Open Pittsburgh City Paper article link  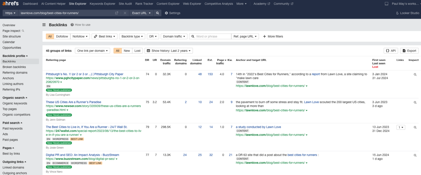pyautogui.click(x=85, y=74)
